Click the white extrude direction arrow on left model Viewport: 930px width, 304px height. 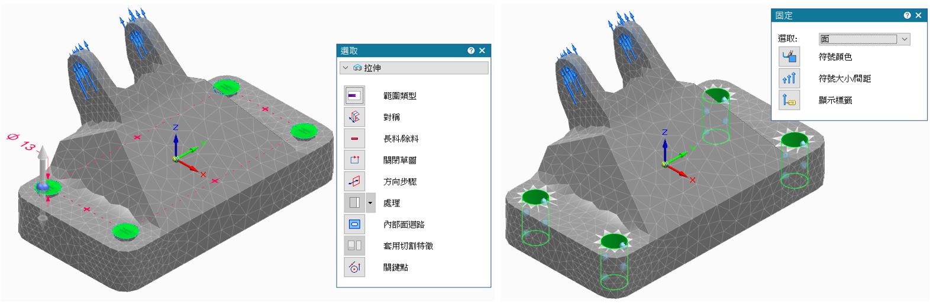42,162
